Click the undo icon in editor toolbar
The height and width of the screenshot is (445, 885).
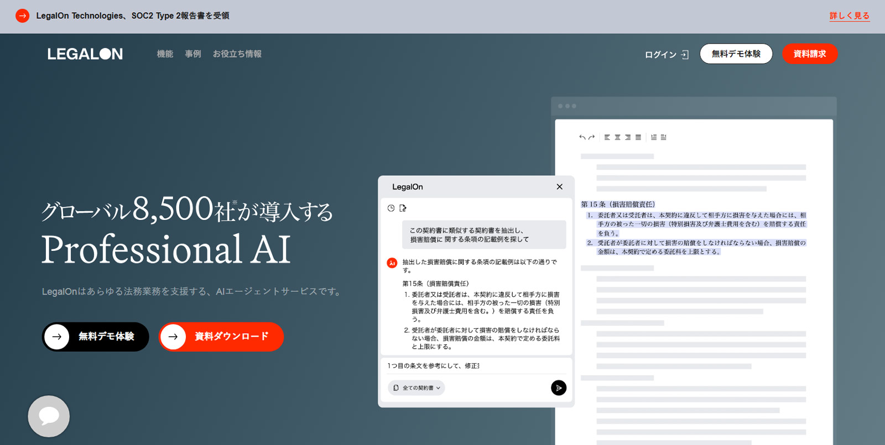pyautogui.click(x=582, y=137)
